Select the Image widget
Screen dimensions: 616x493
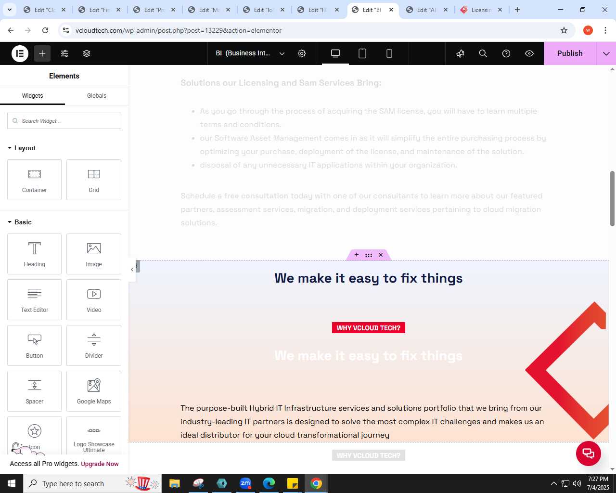(x=94, y=254)
